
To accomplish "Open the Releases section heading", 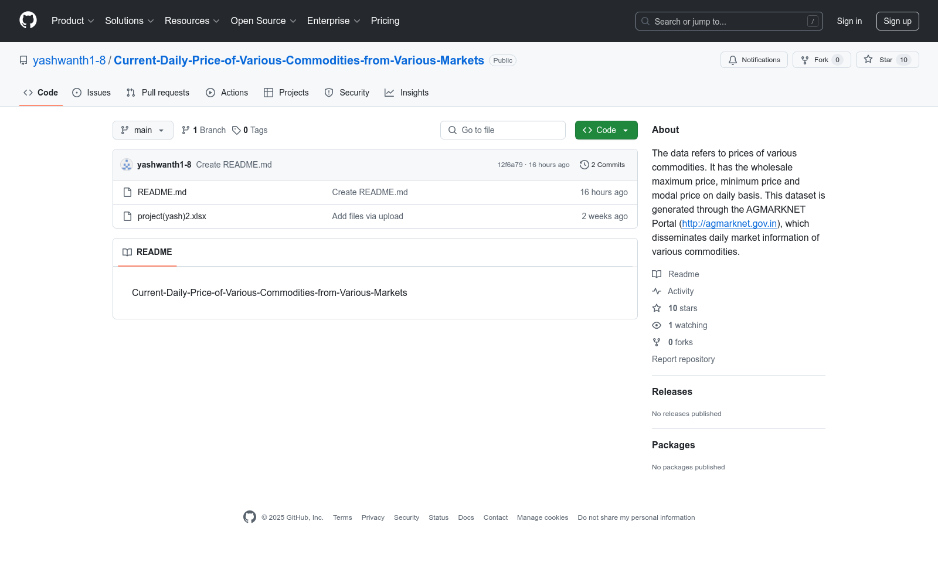I will tap(672, 392).
